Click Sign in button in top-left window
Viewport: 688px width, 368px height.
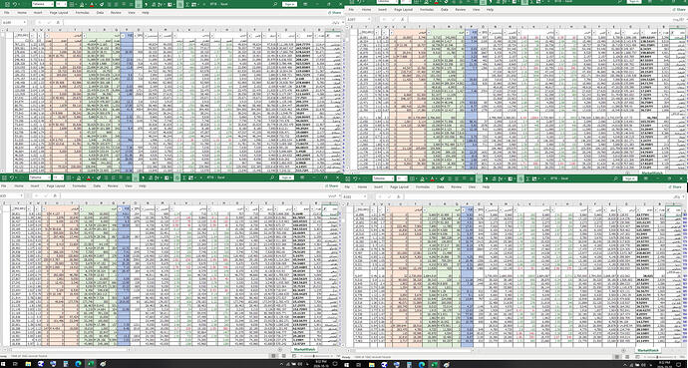[x=289, y=4]
